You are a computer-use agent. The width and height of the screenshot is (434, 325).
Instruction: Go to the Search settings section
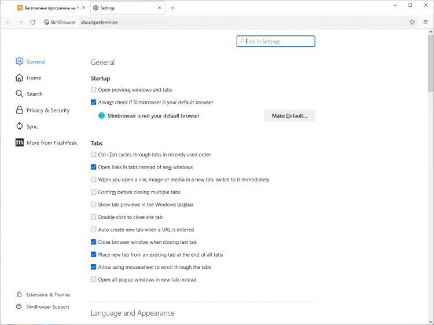pyautogui.click(x=34, y=94)
